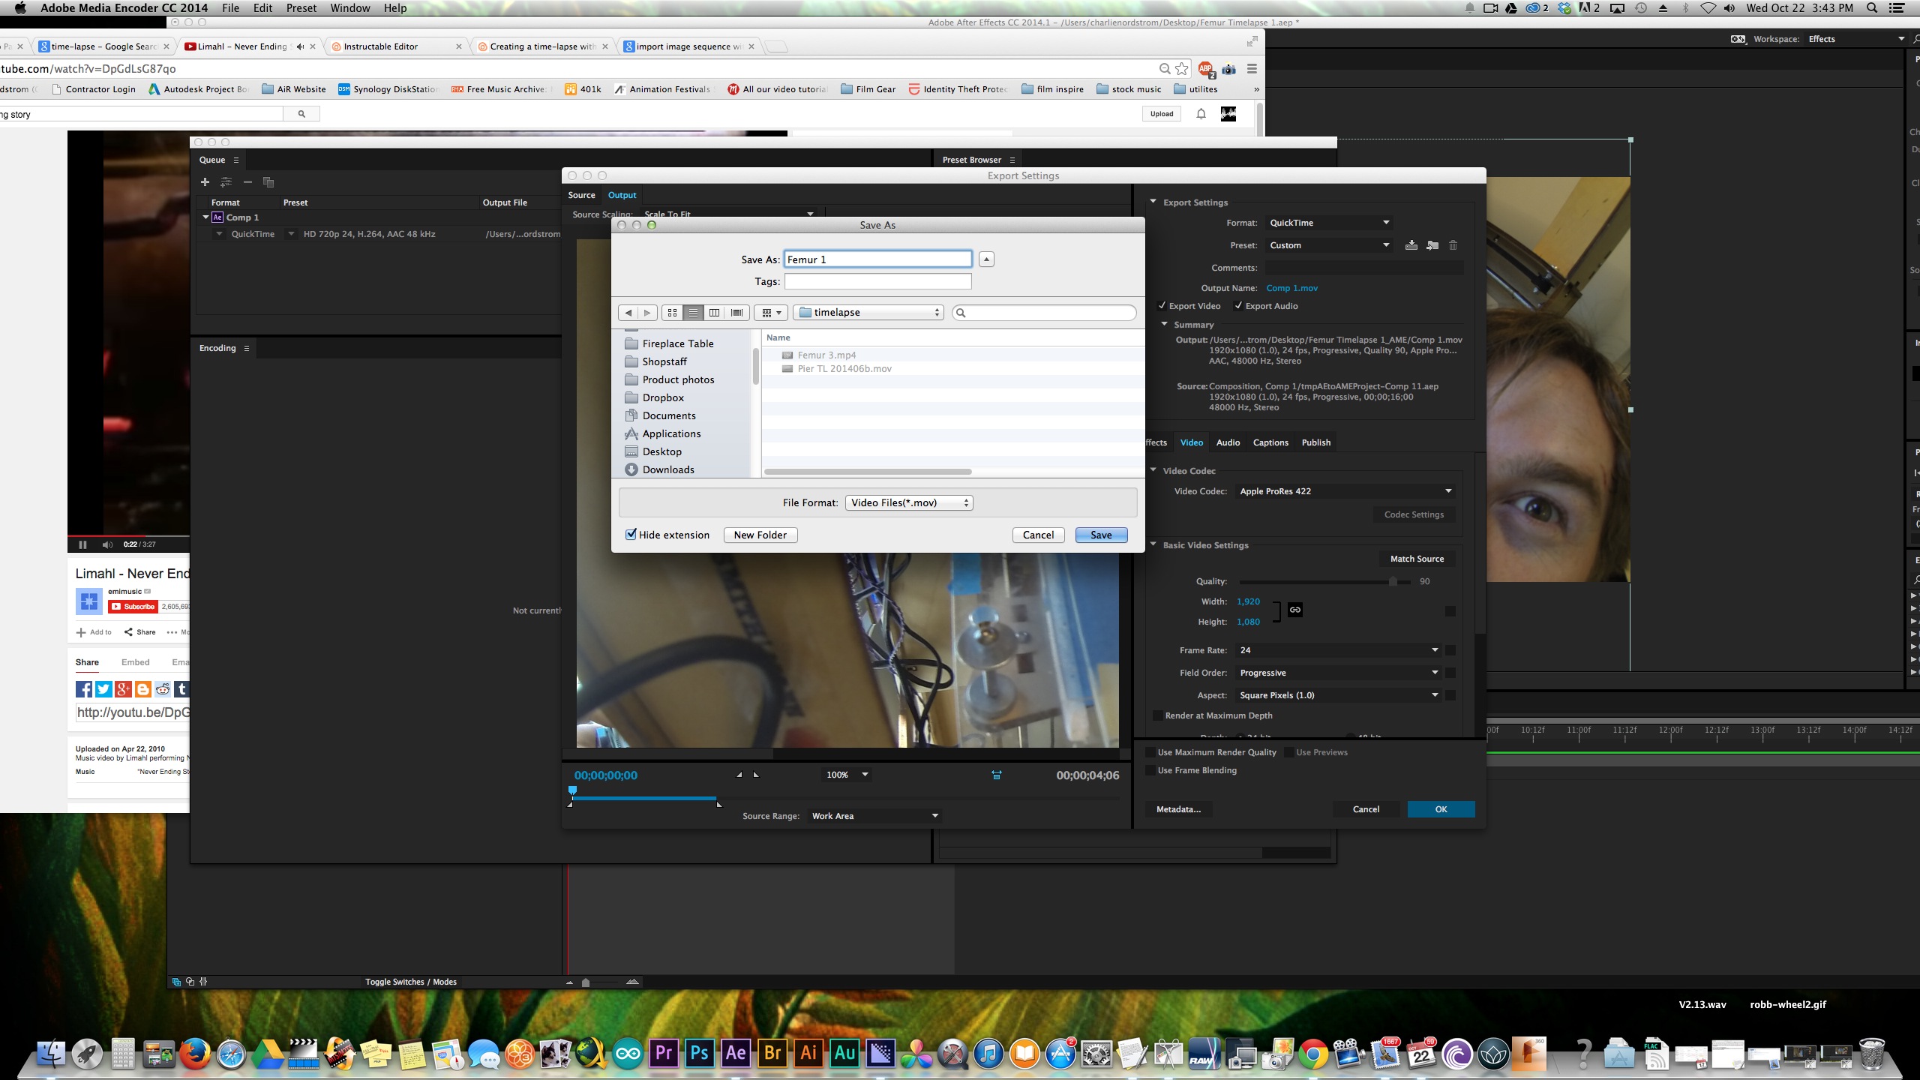This screenshot has height=1080, width=1920.
Task: Click forward arrow in Save As dialog
Action: click(648, 313)
